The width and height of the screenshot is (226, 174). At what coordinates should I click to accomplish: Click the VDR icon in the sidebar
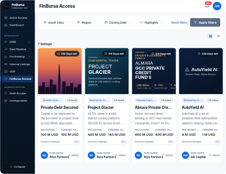click(6, 72)
